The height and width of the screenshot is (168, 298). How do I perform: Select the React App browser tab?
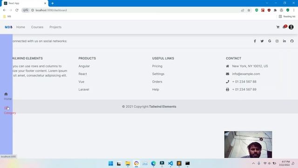25,3
